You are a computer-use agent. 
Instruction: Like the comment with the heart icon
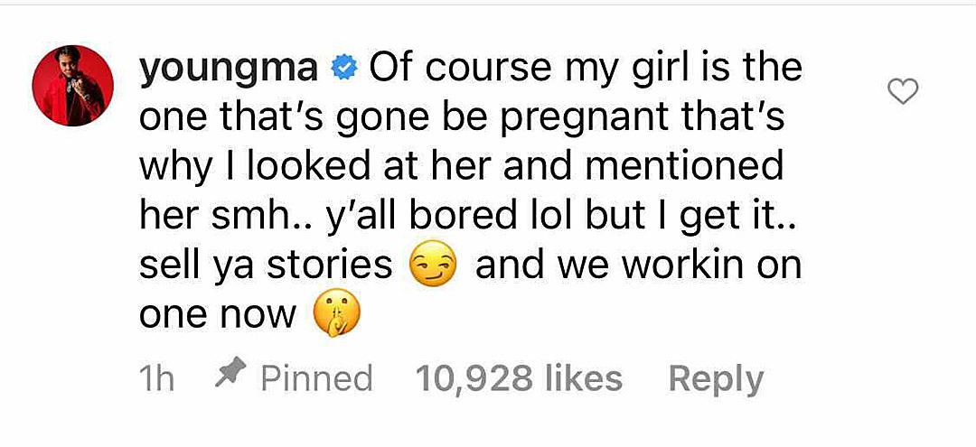(902, 93)
